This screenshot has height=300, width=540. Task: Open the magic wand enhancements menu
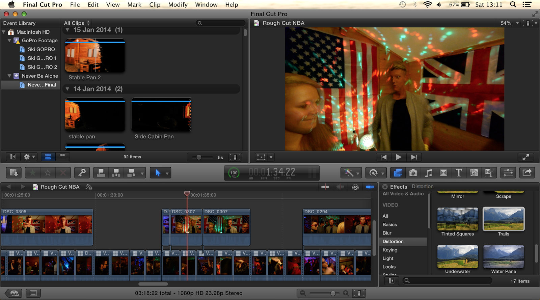[351, 173]
